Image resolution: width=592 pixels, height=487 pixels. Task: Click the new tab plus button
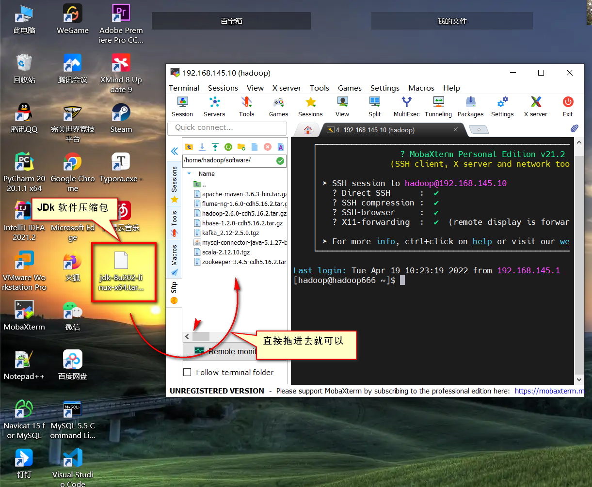click(479, 130)
